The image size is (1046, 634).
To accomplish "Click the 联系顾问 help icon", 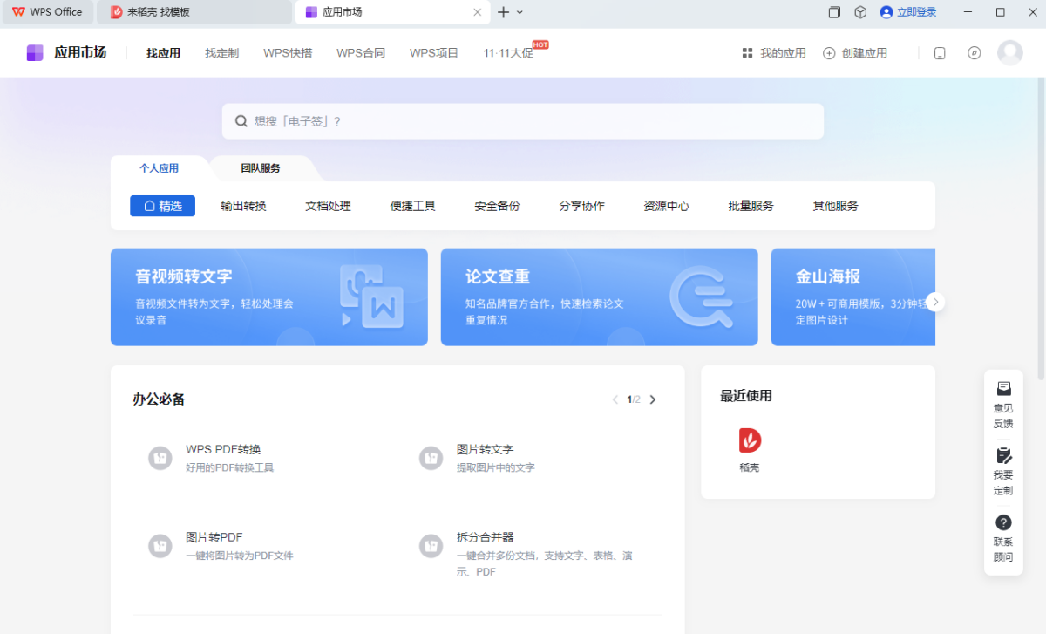I will coord(1003,522).
